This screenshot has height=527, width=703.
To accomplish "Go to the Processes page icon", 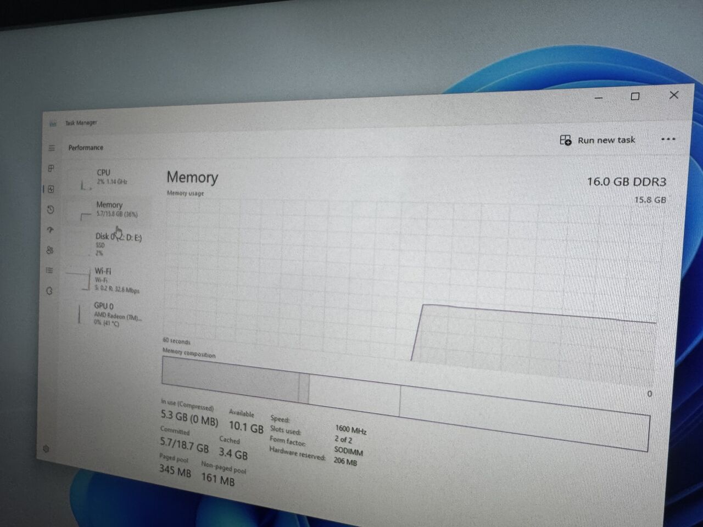I will point(51,169).
